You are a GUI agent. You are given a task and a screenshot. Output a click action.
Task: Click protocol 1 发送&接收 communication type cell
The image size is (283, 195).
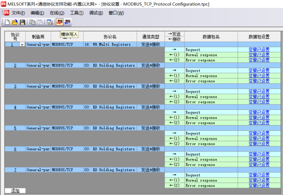[x=151, y=44]
